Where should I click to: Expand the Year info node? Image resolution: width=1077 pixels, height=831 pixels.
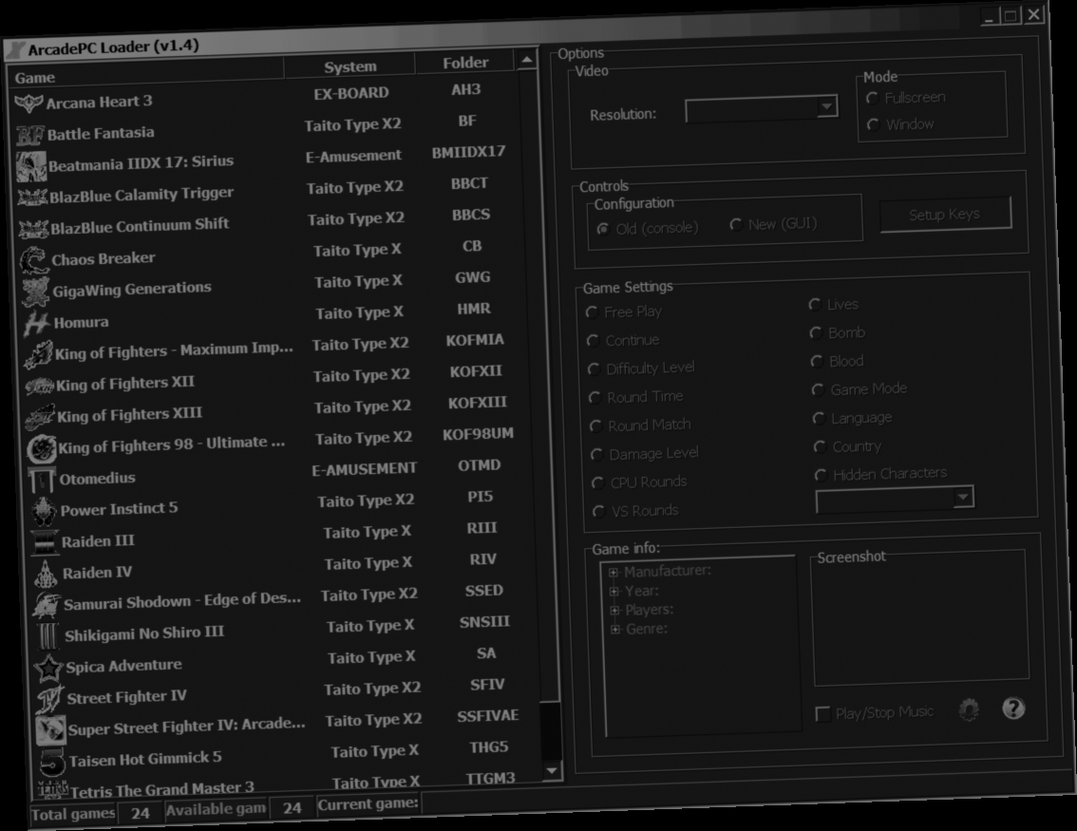coord(614,592)
